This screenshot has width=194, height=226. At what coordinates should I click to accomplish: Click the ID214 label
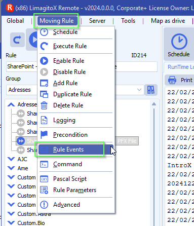[x=139, y=55]
